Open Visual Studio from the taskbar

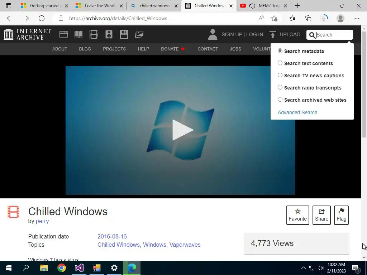[79, 268]
